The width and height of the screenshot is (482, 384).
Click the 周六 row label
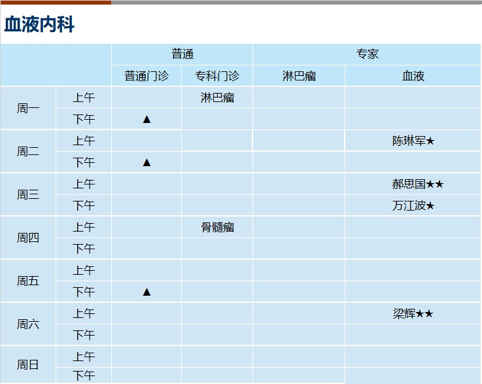coord(28,324)
